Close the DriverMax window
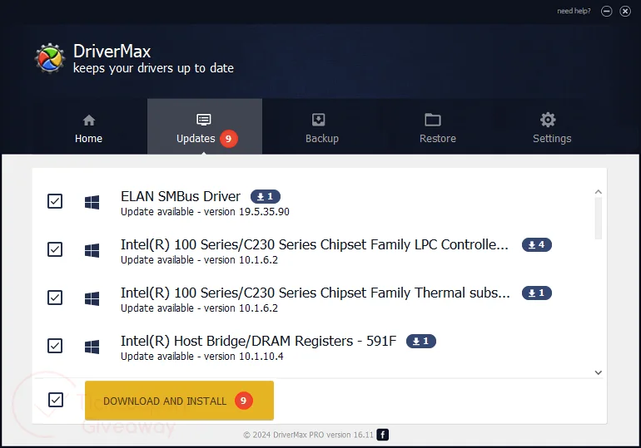This screenshot has width=641, height=448. (x=625, y=11)
